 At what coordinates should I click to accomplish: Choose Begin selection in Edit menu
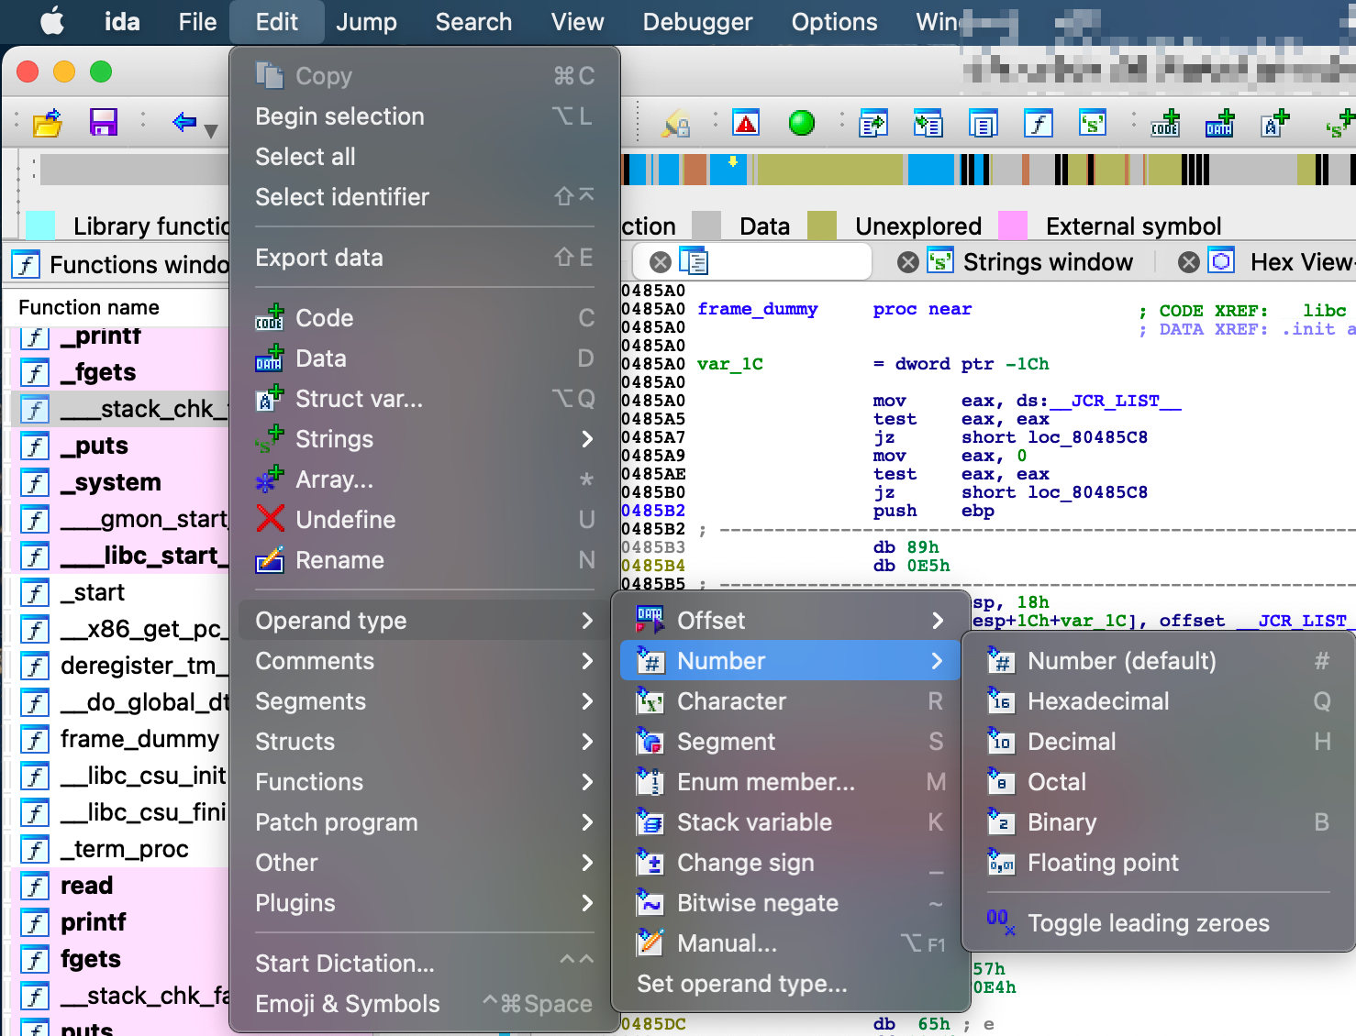click(425, 116)
